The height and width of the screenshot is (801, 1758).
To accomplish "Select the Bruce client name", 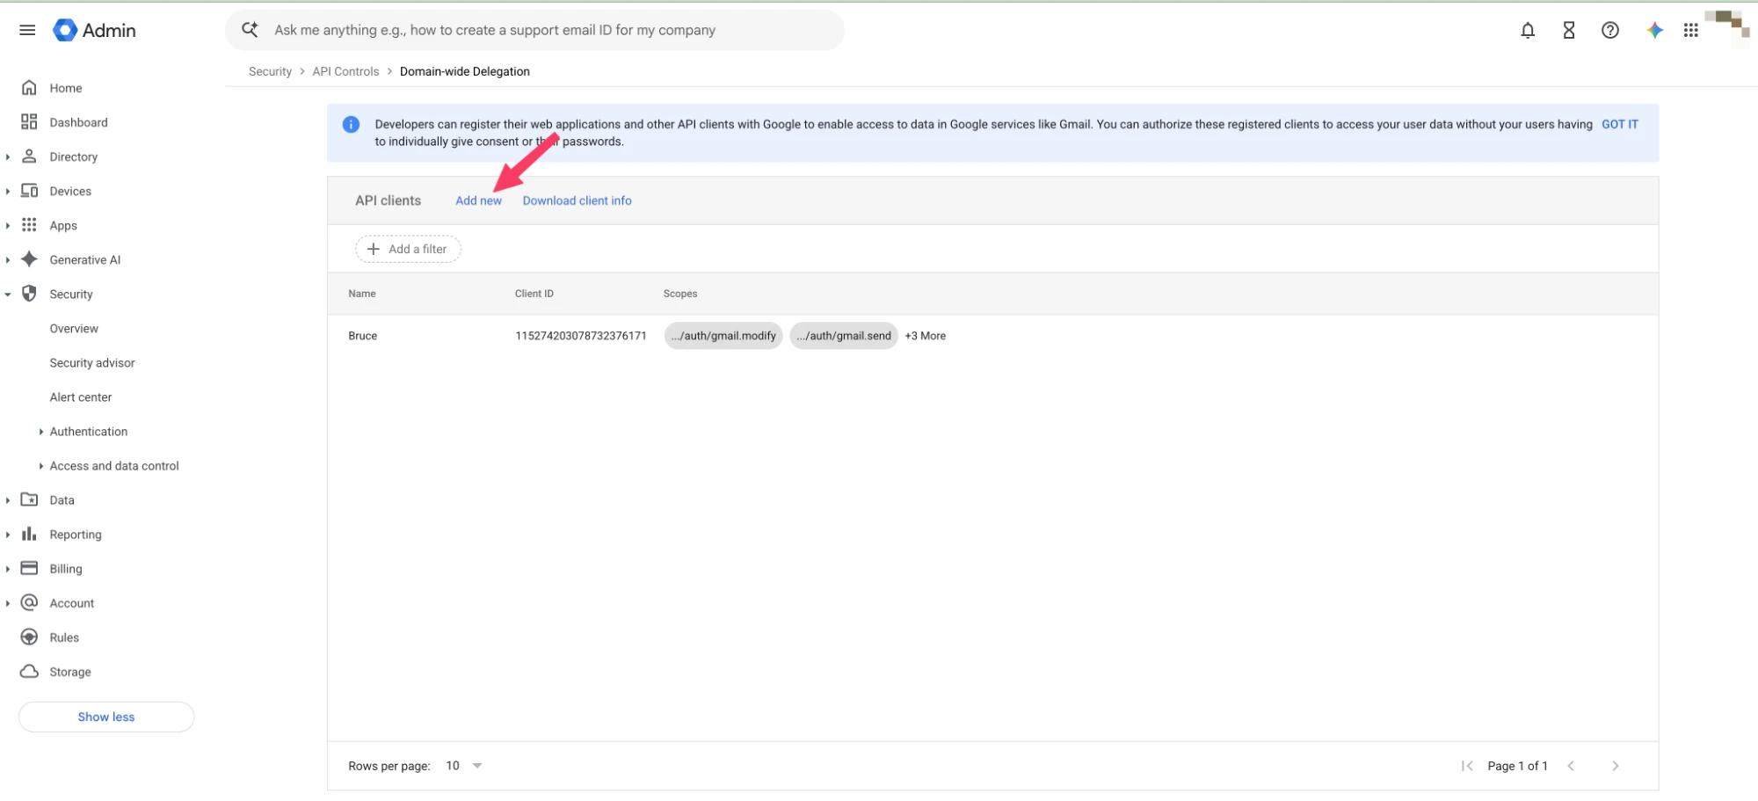I will tap(362, 336).
